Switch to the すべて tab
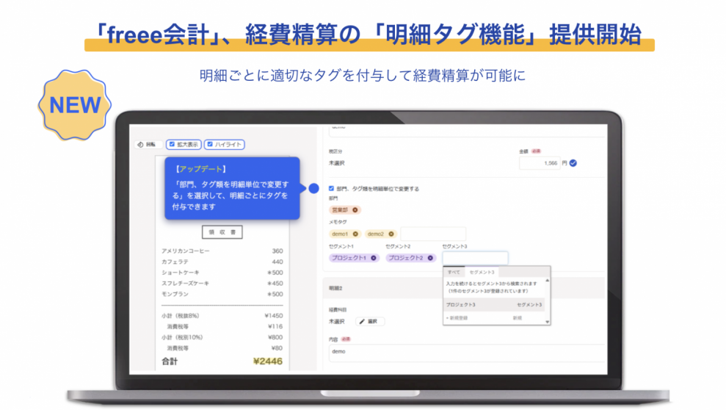 pos(454,272)
